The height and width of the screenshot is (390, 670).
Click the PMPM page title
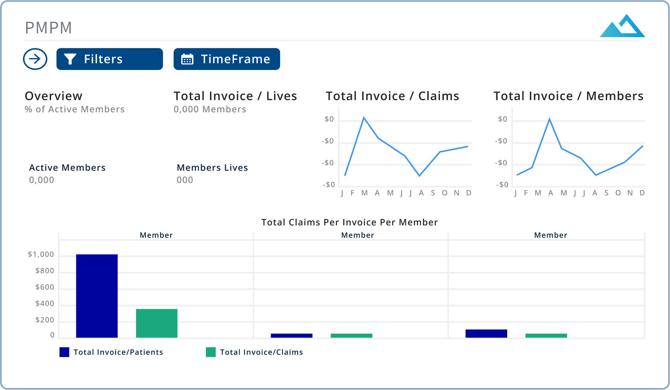48,27
